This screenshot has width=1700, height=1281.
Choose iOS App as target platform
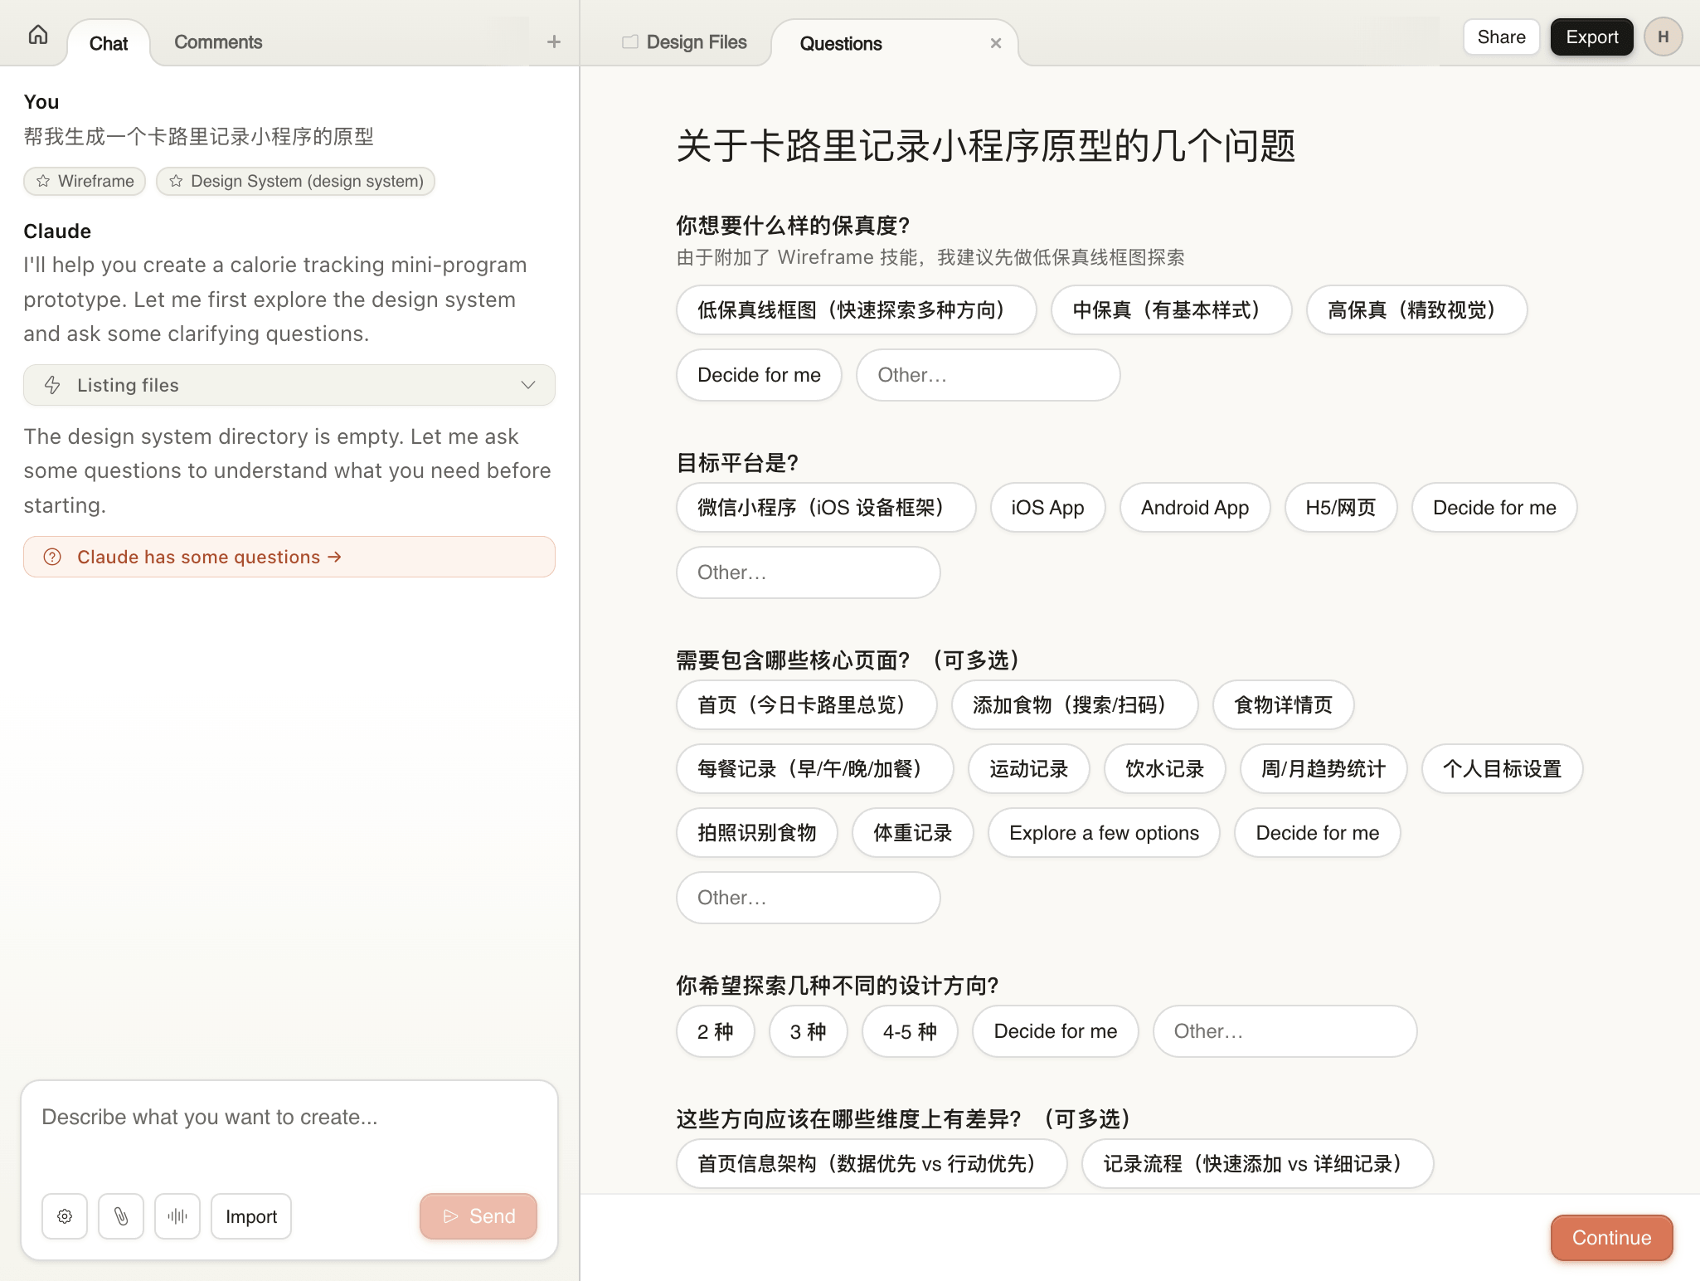(1047, 507)
